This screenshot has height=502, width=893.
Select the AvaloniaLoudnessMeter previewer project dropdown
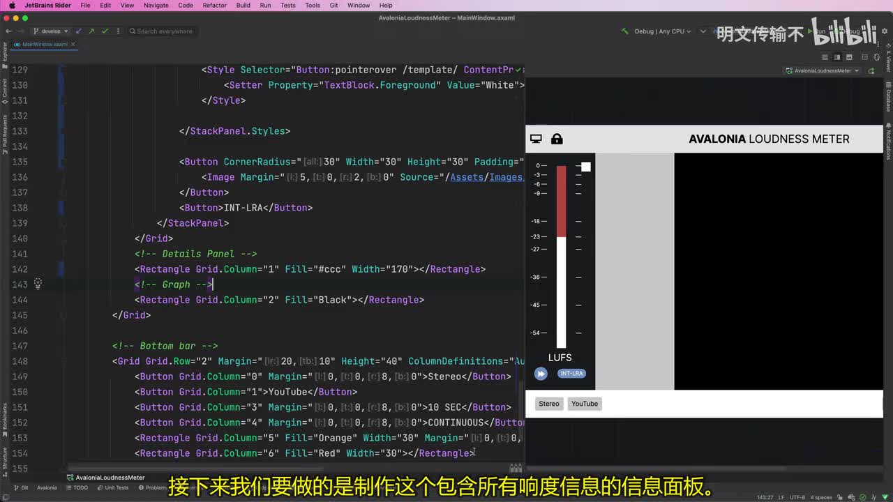[822, 70]
